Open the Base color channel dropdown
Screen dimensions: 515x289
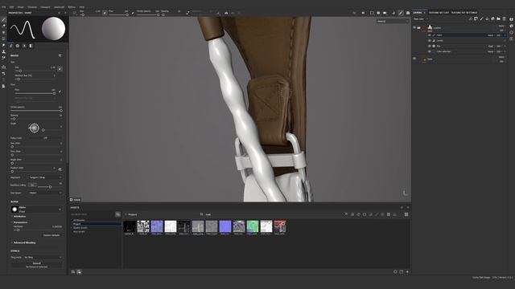[420, 19]
